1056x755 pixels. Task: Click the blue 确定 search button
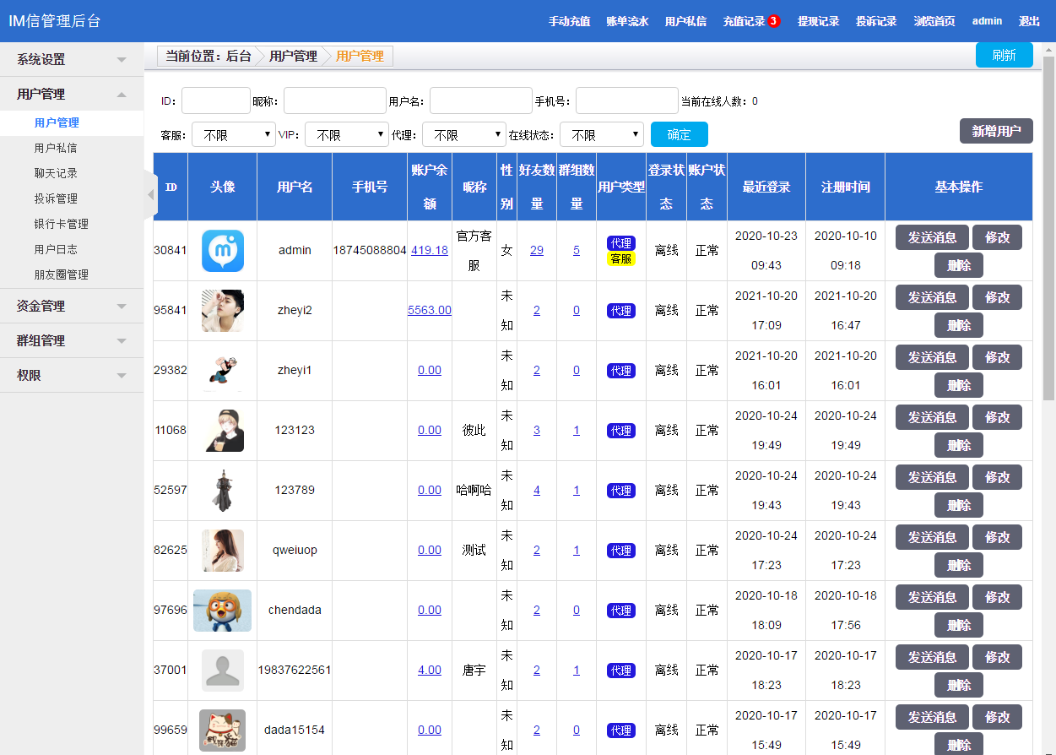pyautogui.click(x=679, y=135)
